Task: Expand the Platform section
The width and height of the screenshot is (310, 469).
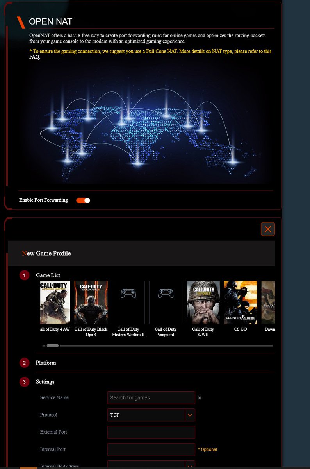Action: [x=46, y=363]
